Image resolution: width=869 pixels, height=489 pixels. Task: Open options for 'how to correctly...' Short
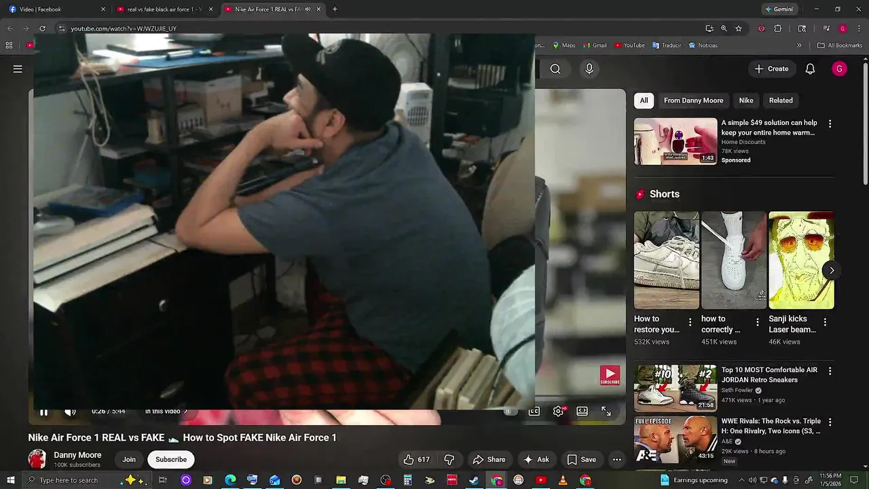[x=758, y=322]
